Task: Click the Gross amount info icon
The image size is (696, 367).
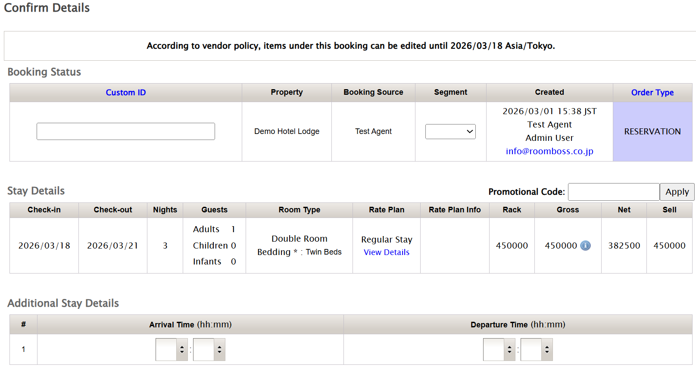Action: coord(585,246)
